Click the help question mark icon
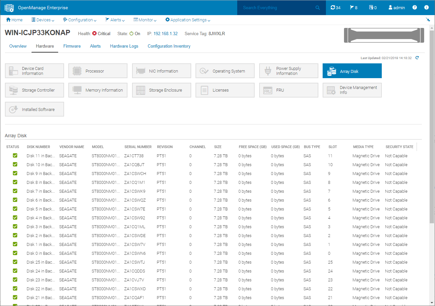The height and width of the screenshot is (306, 435). 415,8
